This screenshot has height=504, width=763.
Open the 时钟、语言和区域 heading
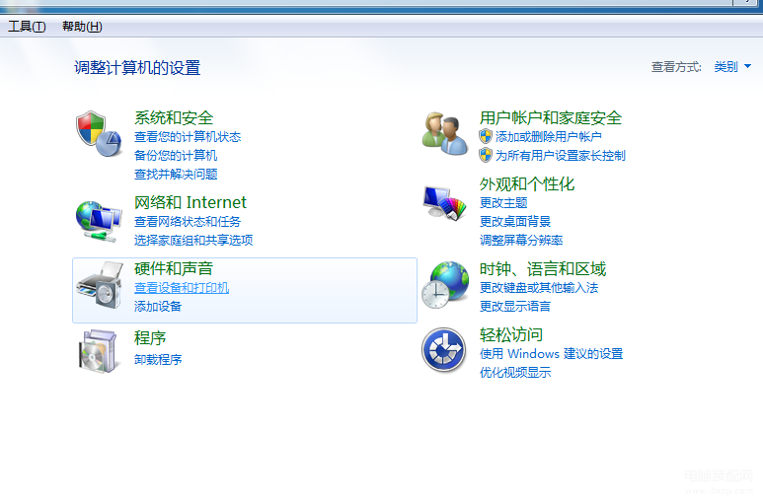click(x=543, y=269)
